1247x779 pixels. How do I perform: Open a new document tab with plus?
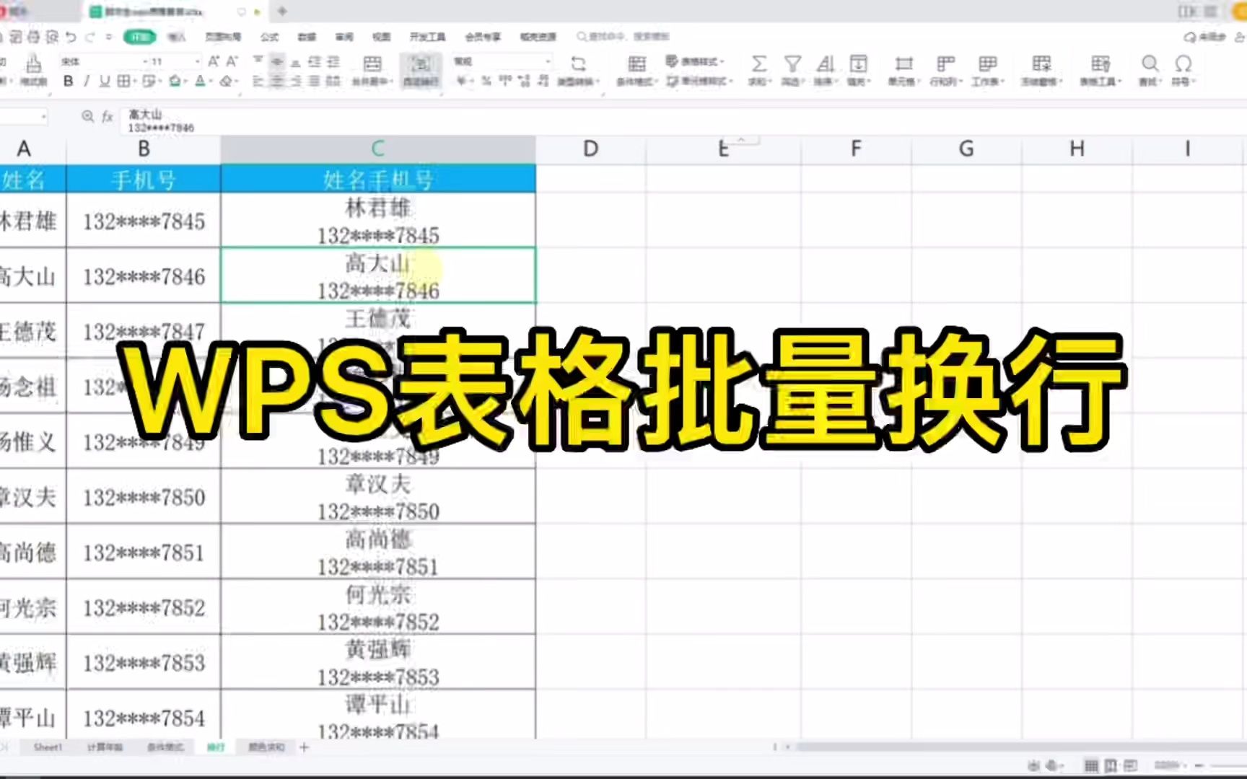282,11
